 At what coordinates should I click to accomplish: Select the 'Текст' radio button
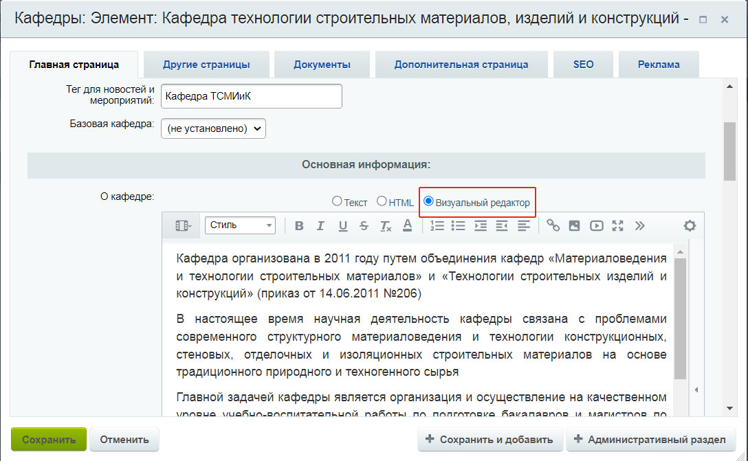coord(337,201)
